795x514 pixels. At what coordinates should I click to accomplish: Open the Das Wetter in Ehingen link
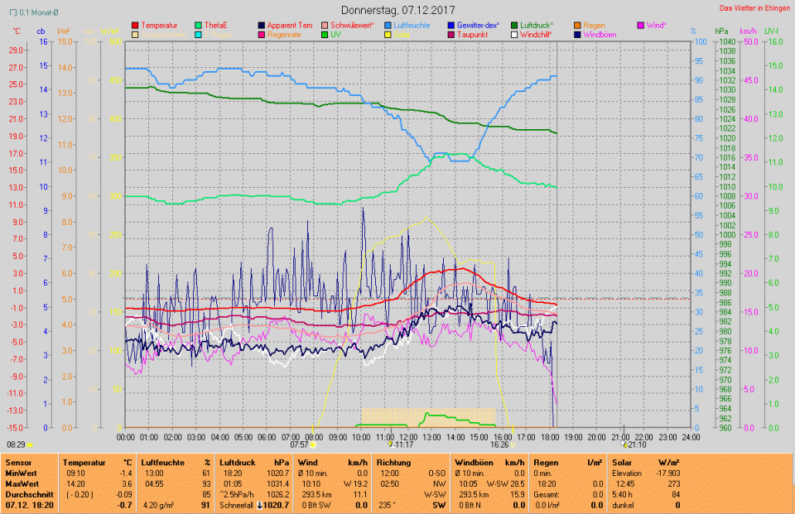pos(754,7)
